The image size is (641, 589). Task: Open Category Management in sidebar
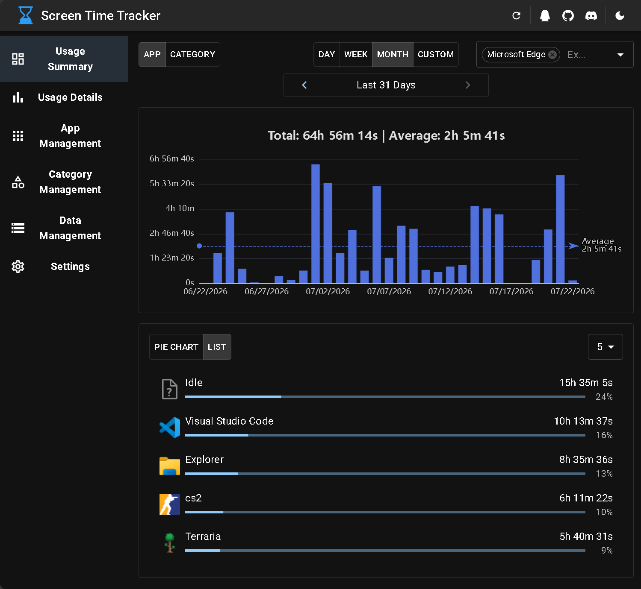coord(64,182)
